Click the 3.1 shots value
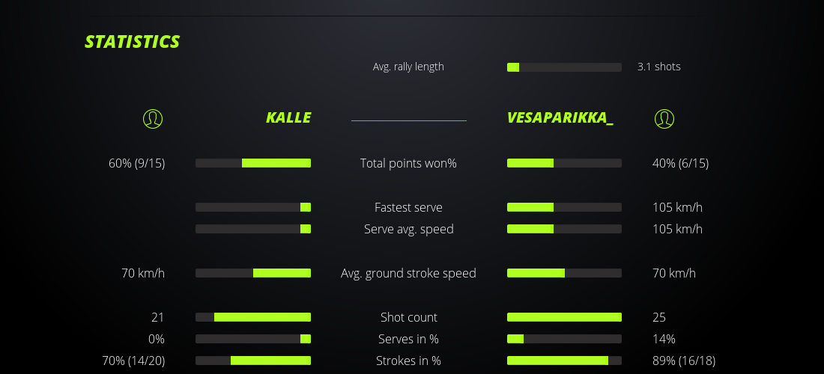Screen dimensions: 824x374 (658, 67)
